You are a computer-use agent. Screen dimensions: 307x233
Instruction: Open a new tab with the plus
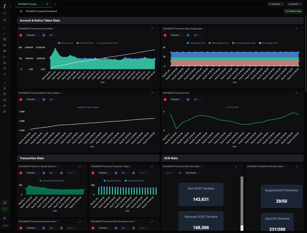point(55,4)
